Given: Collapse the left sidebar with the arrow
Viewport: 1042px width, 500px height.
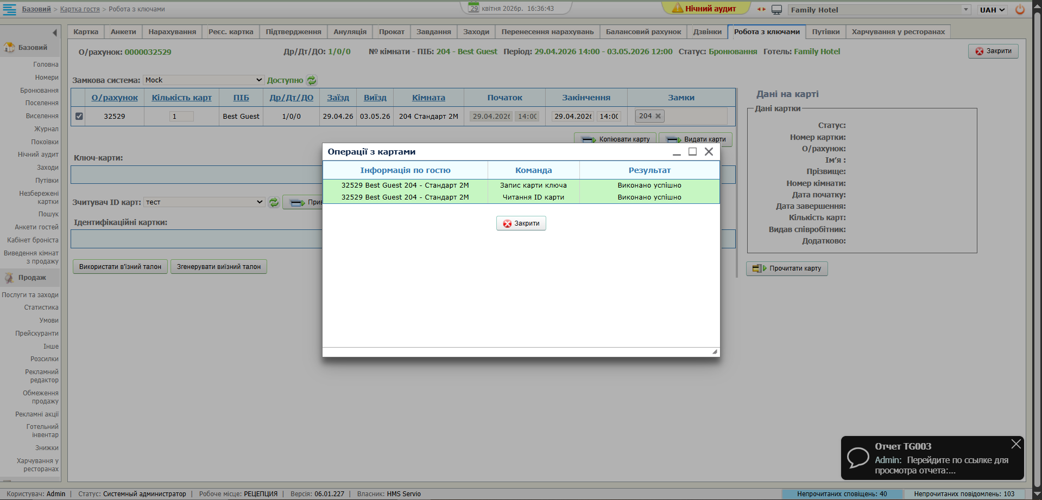Looking at the screenshot, I should [x=54, y=33].
